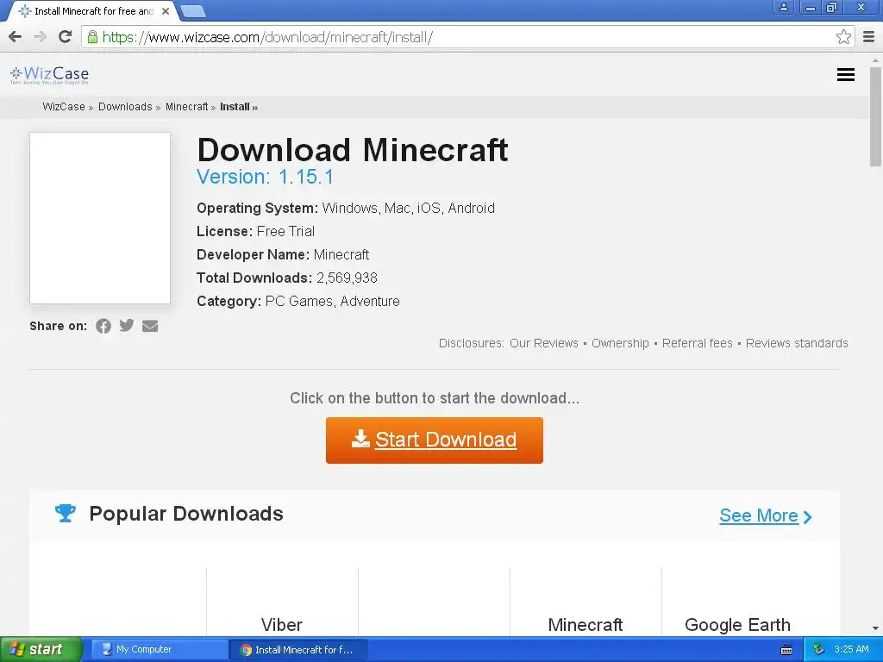Click the system tray notification icon
Screen dimensions: 883x662
[x=818, y=650]
